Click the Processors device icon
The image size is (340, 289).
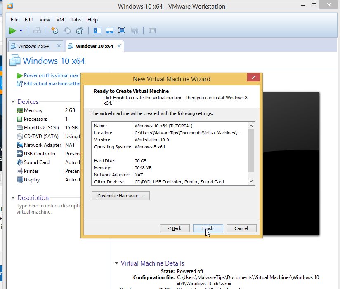pos(20,119)
